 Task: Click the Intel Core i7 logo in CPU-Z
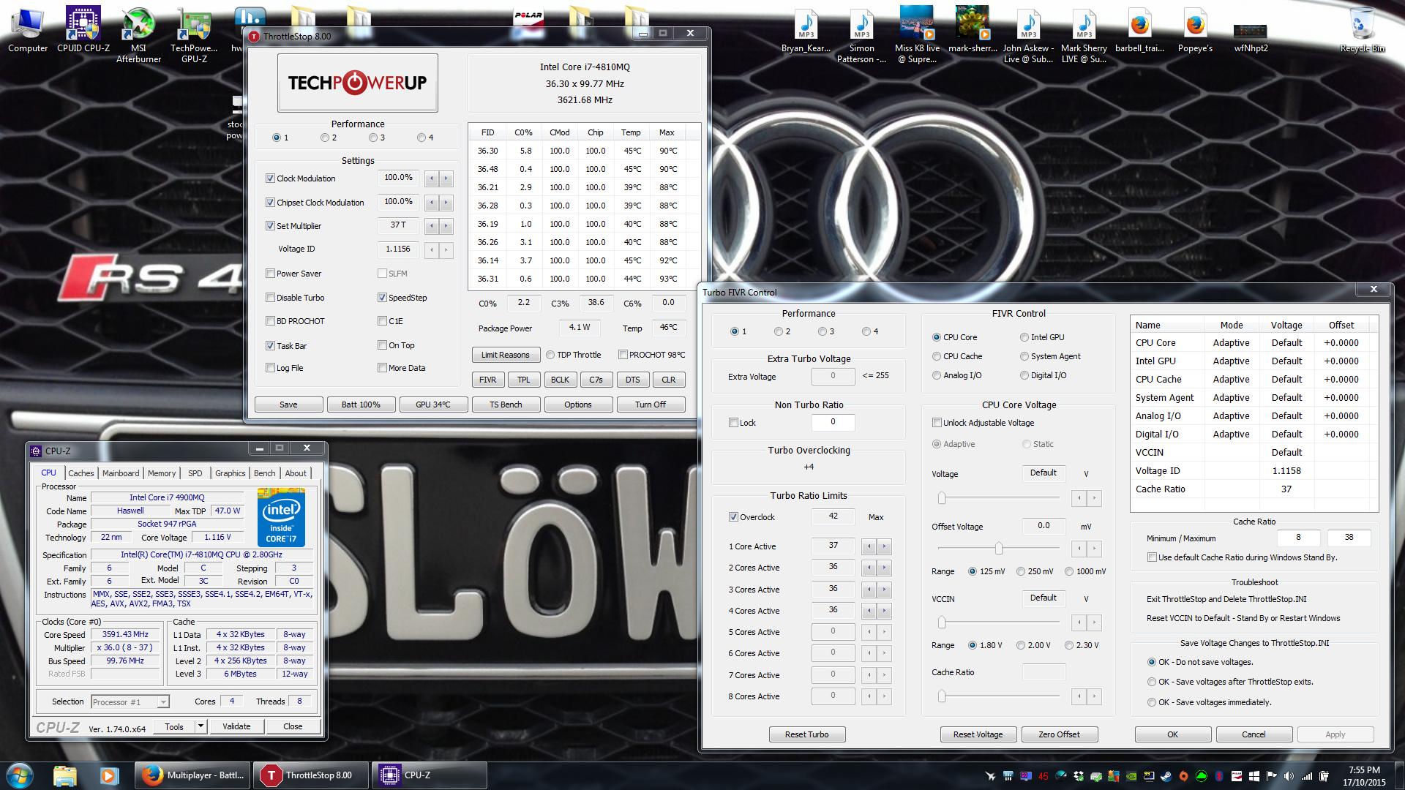pos(281,516)
